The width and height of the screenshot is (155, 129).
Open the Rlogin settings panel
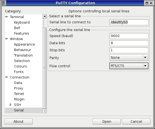tap(19, 99)
